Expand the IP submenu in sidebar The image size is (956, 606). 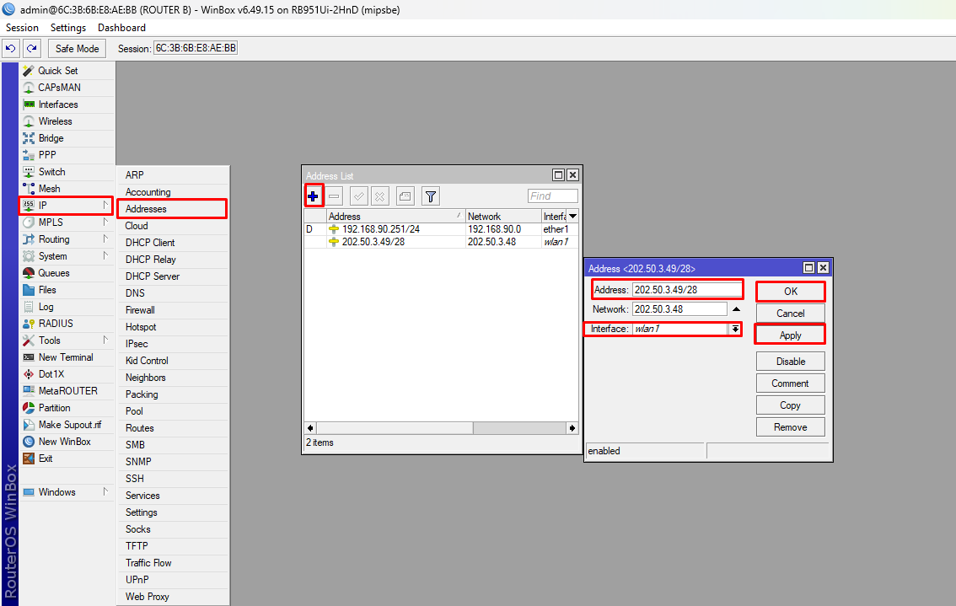(67, 206)
